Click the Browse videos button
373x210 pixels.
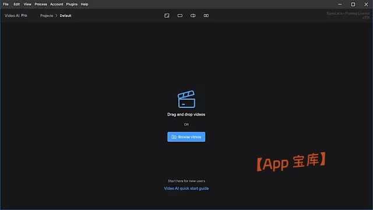coord(186,137)
